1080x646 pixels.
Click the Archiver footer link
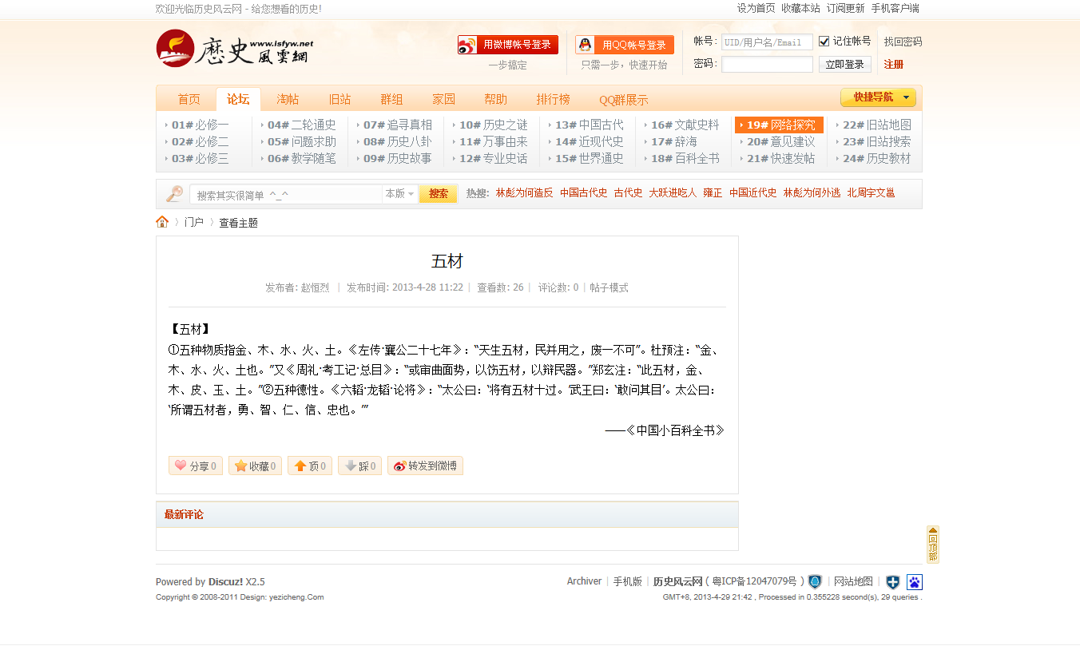click(x=584, y=581)
